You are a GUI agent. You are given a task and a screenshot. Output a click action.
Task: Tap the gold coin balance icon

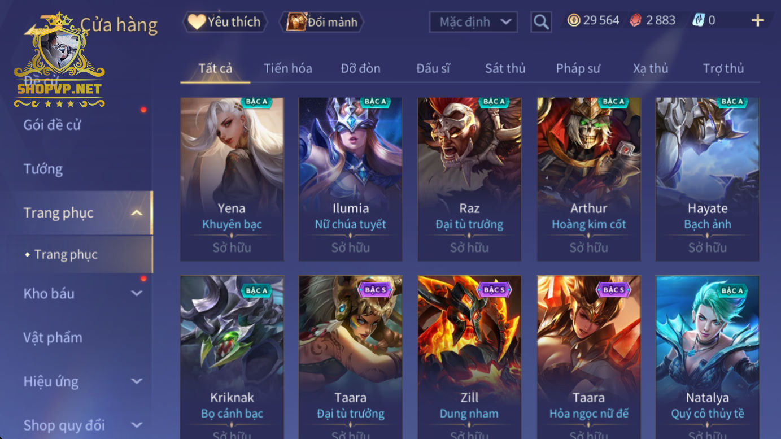pyautogui.click(x=574, y=20)
